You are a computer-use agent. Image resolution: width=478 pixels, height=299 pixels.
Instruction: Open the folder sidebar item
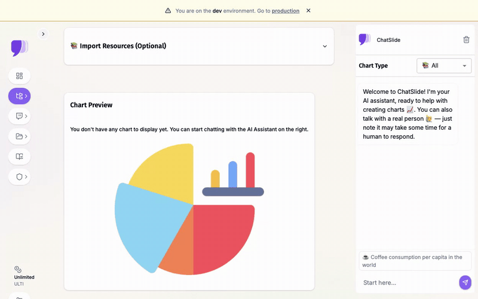pos(19,136)
